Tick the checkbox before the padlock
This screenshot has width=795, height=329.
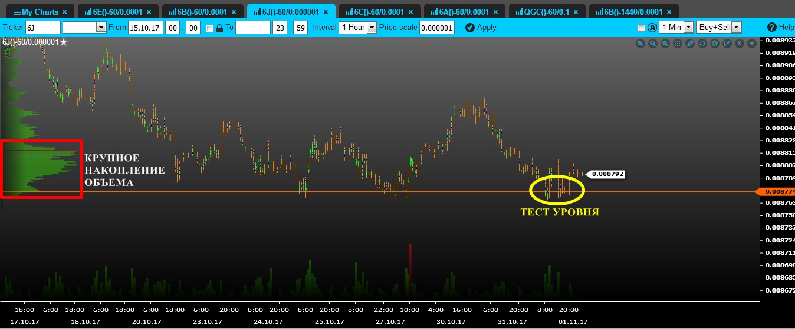(x=209, y=28)
